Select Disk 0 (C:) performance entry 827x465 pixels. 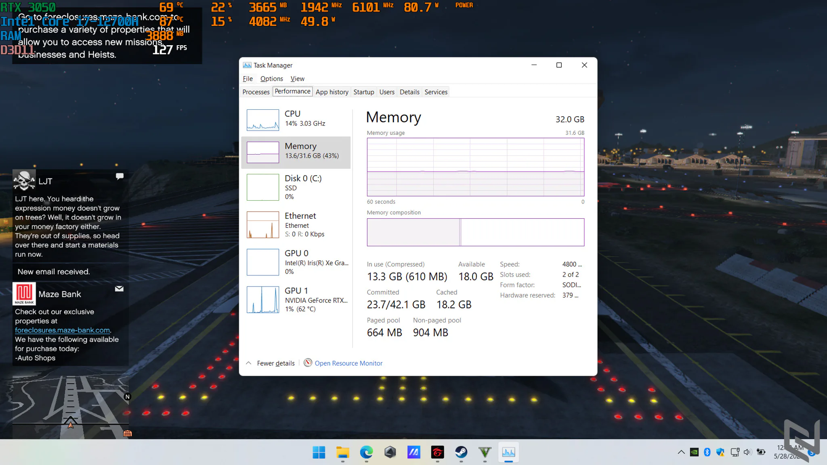[x=296, y=187]
